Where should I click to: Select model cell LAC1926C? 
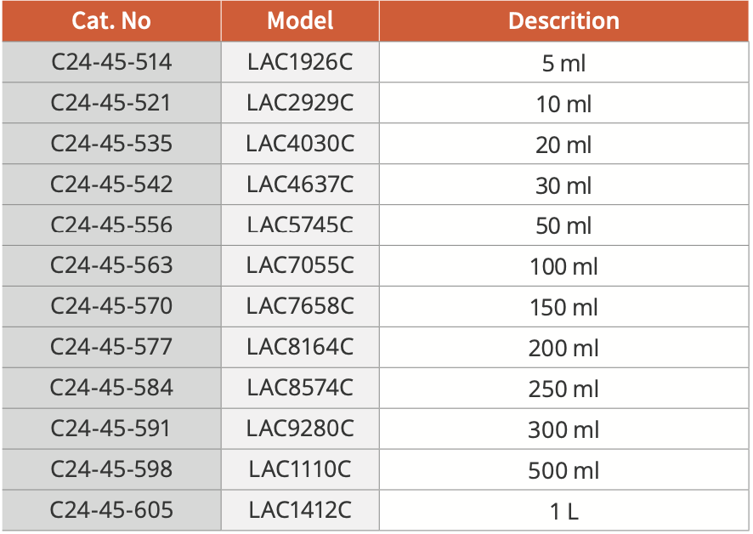point(300,62)
